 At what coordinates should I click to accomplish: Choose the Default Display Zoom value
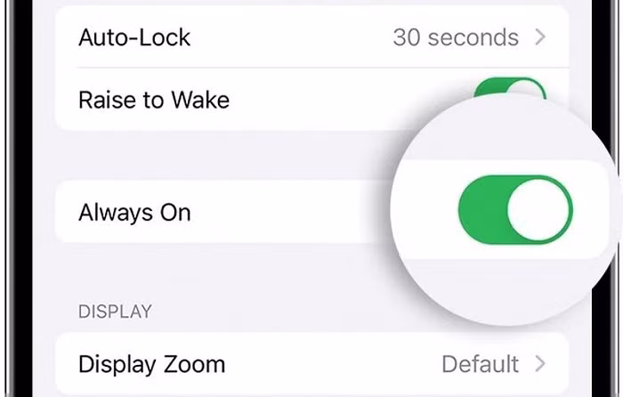480,364
